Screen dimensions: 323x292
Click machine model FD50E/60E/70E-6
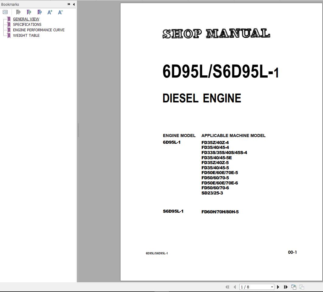220,183
